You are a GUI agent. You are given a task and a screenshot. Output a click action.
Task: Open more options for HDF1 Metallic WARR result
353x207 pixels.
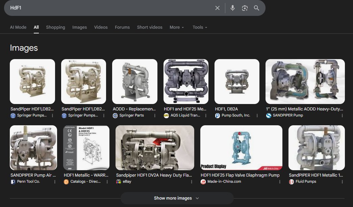click(107, 182)
